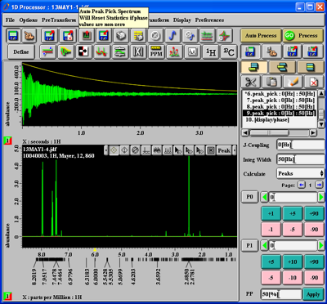Click the spectrum box icon before 1H

192,51
